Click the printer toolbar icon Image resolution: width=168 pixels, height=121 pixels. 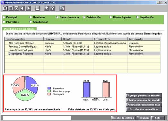(38, 8)
